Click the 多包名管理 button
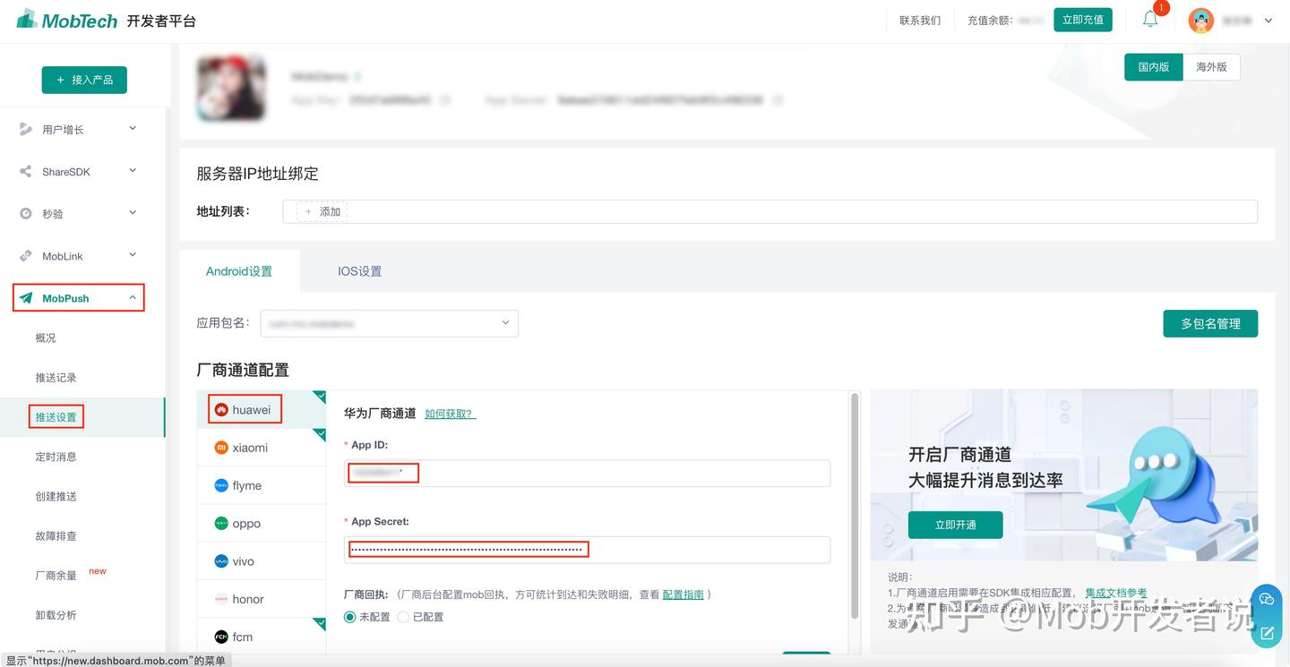This screenshot has width=1290, height=667. point(1210,323)
